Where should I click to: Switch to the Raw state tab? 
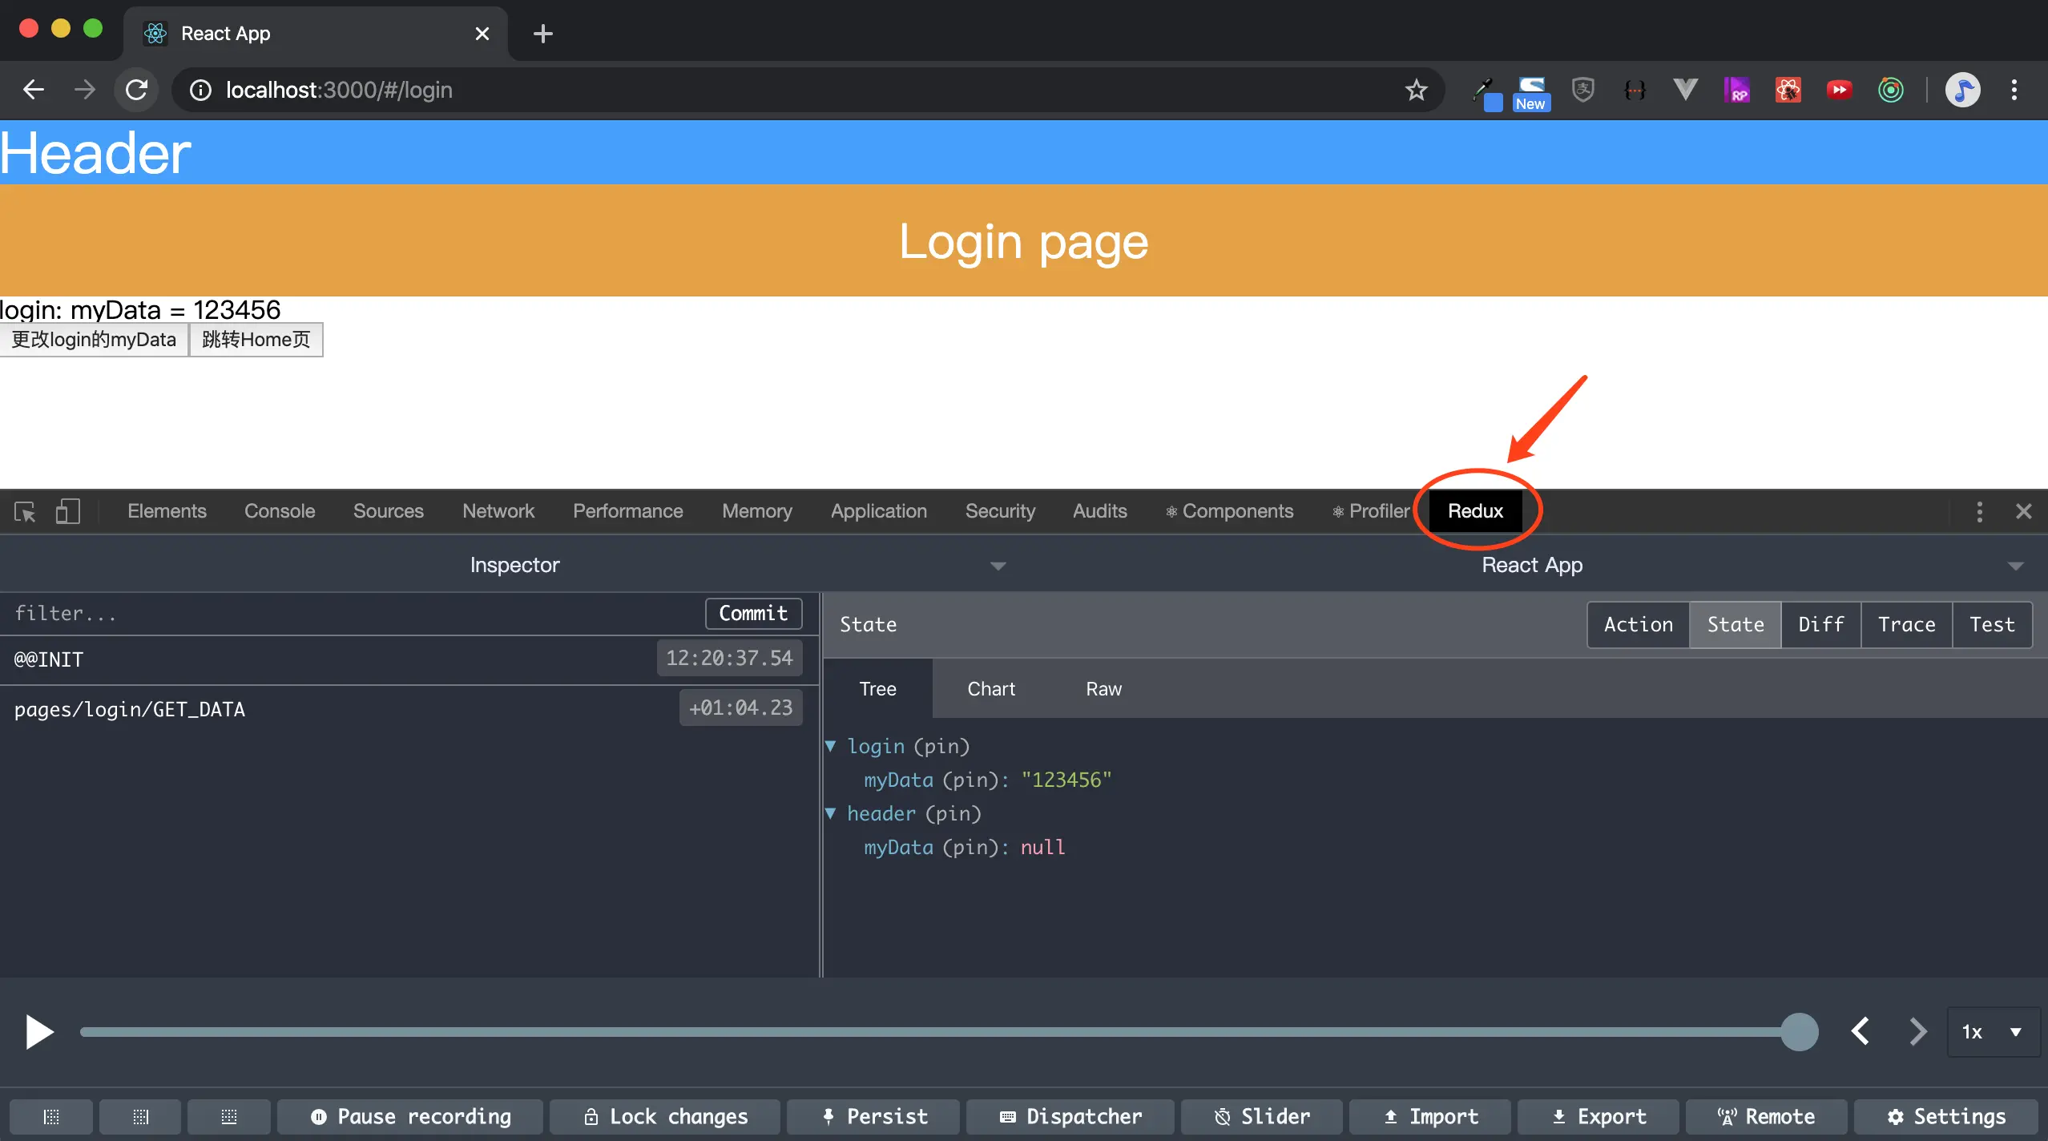[1103, 689]
